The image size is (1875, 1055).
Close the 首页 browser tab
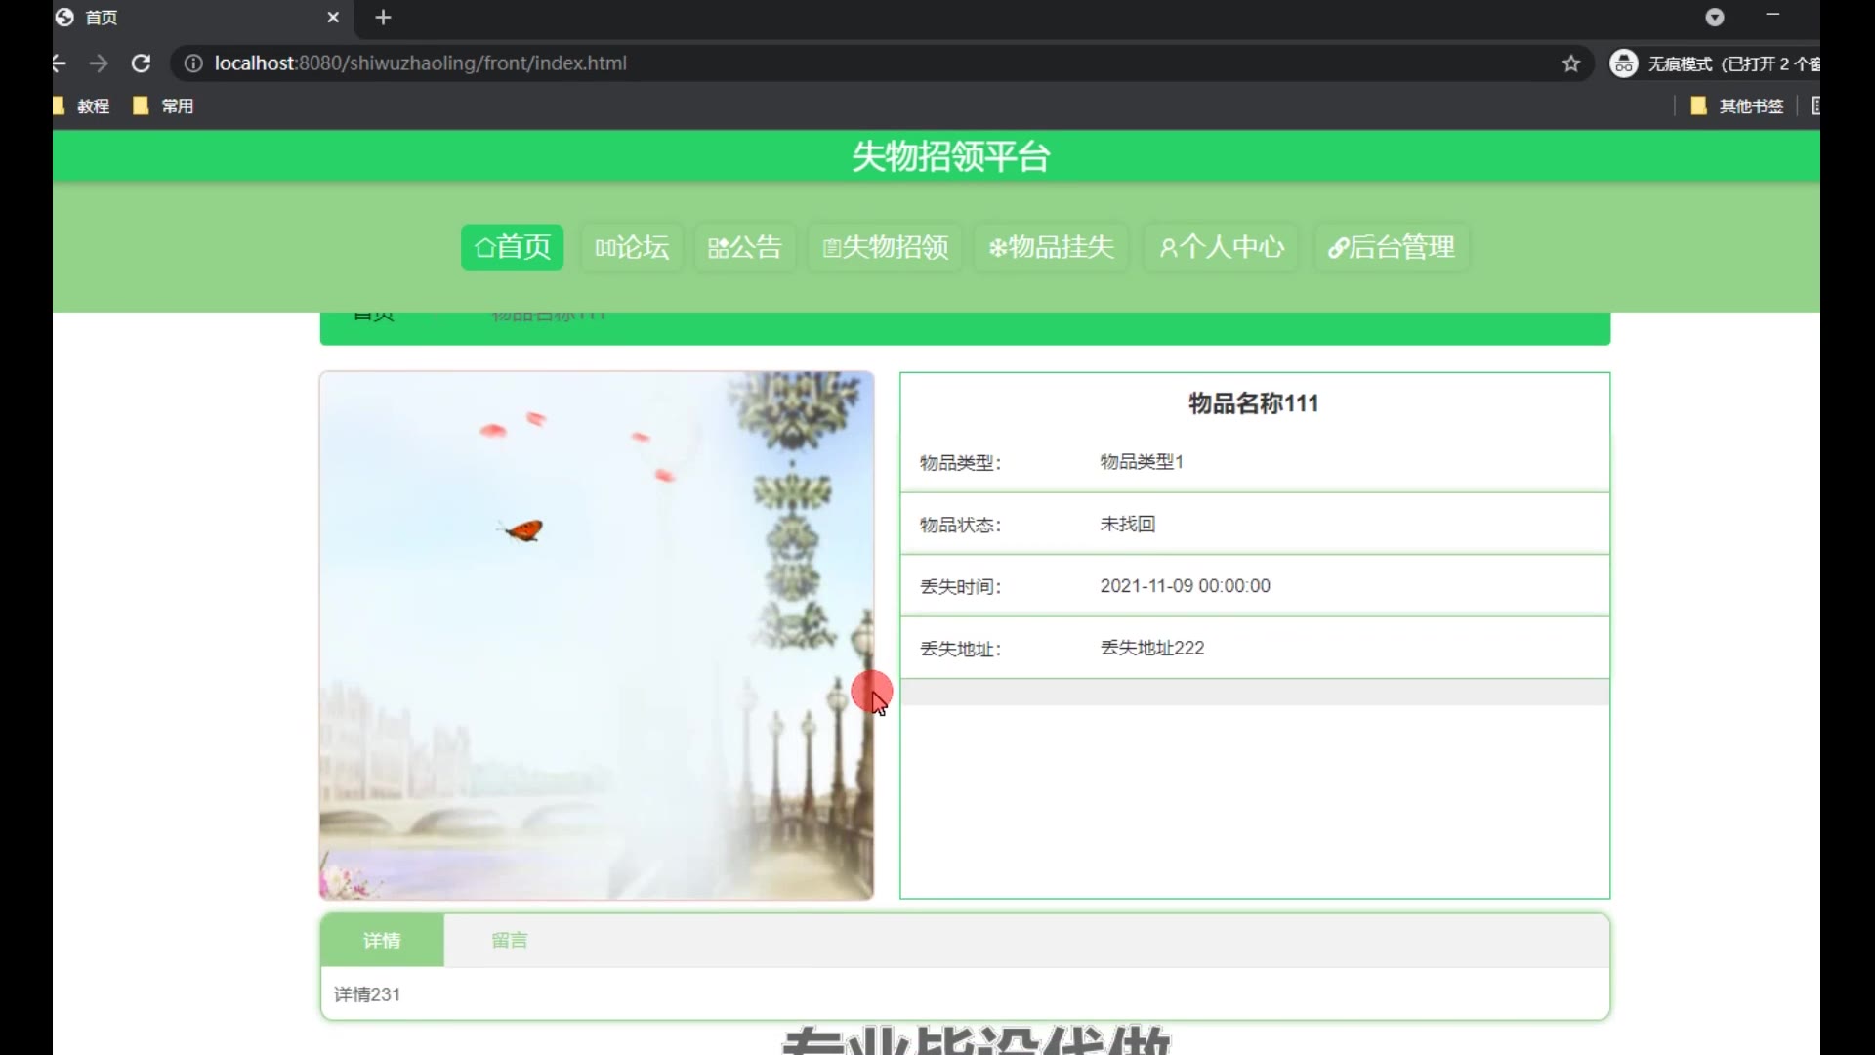(x=333, y=18)
